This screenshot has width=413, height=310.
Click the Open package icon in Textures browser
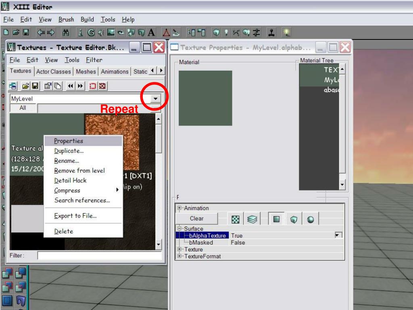click(25, 86)
